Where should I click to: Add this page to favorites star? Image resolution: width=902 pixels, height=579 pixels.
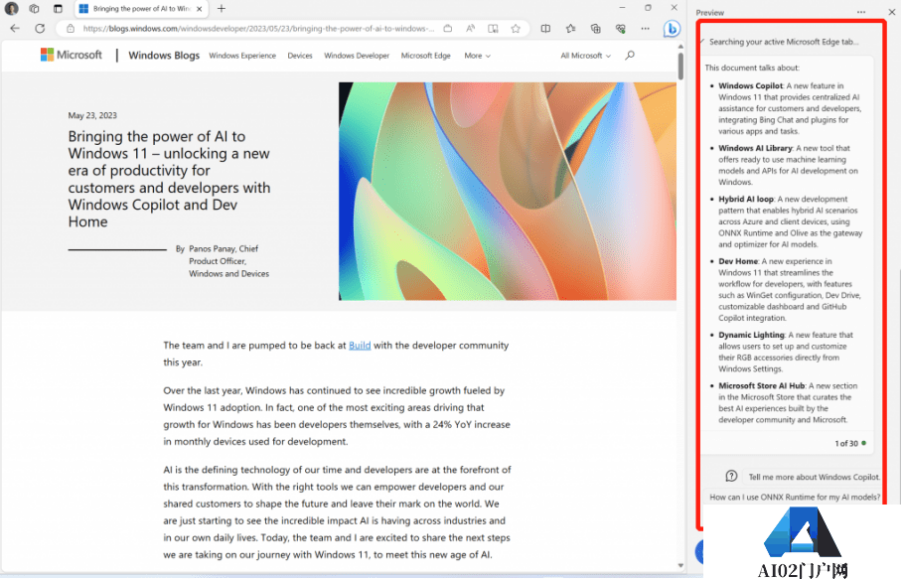516,28
